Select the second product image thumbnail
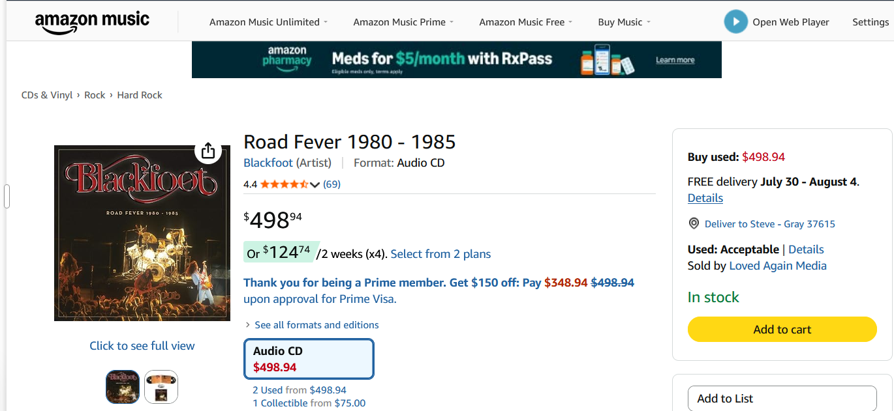894x411 pixels. [x=161, y=387]
